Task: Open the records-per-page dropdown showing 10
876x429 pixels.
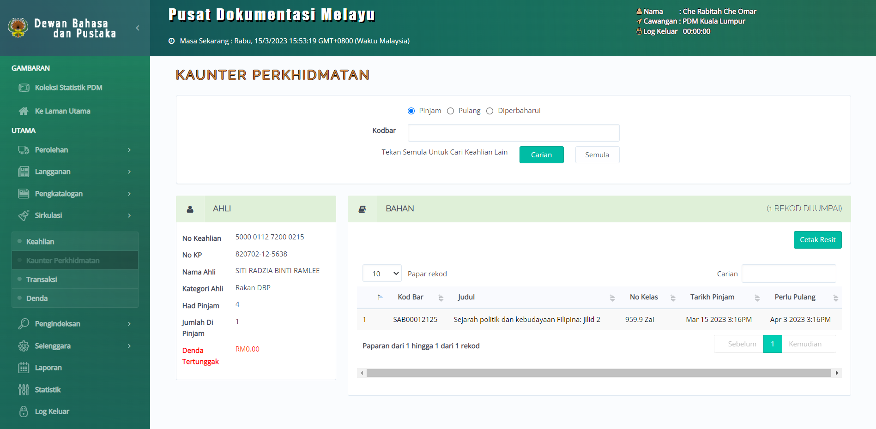Action: (x=382, y=274)
